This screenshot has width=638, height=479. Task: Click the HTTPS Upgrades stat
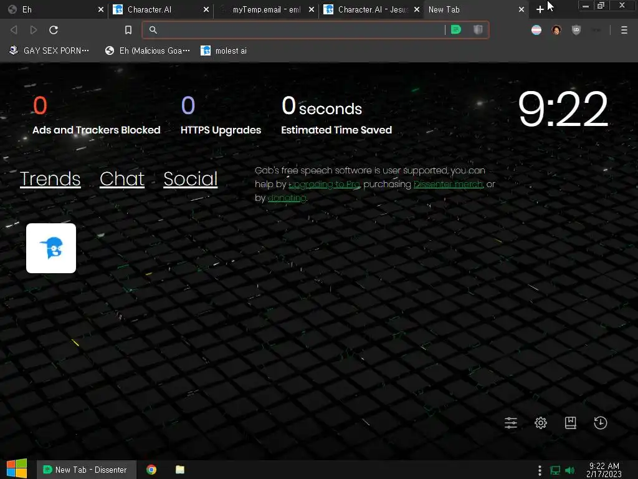coord(221,115)
